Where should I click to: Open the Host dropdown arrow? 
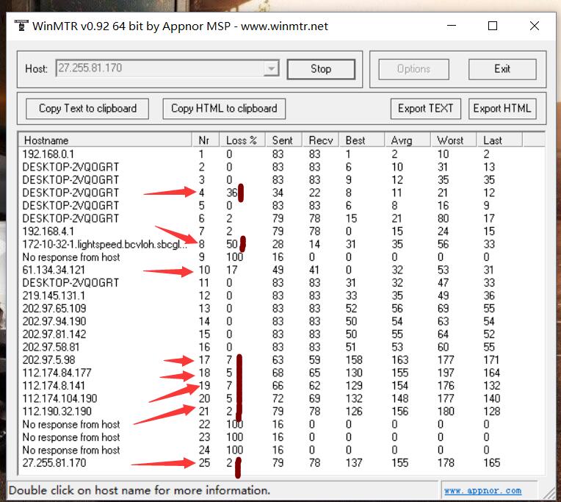[271, 68]
